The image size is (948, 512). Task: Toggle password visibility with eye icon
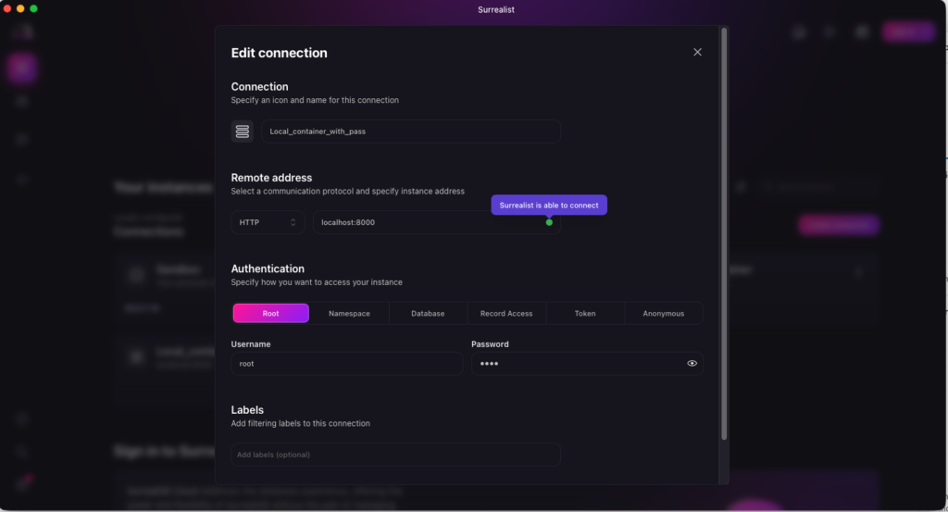[x=692, y=364]
